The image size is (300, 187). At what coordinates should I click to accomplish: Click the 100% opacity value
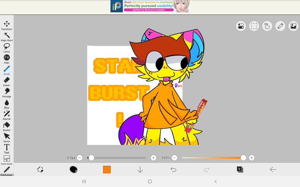[x=166, y=158]
